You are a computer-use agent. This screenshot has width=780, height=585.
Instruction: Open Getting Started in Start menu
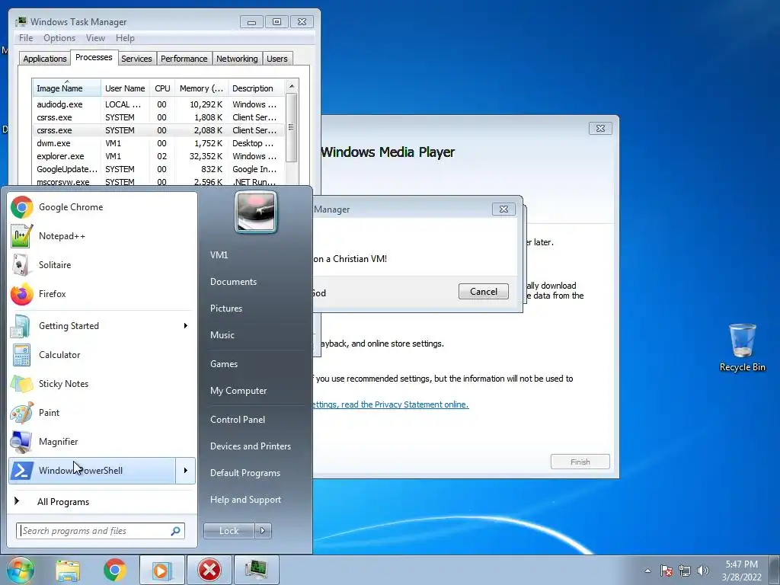[x=103, y=326]
